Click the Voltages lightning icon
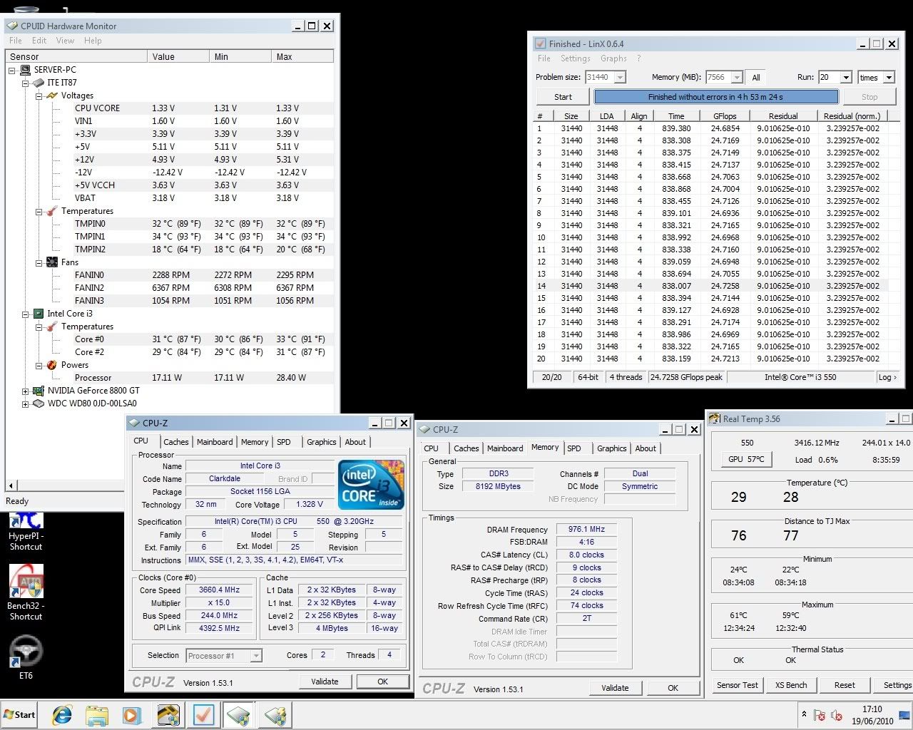The width and height of the screenshot is (913, 730). point(52,96)
